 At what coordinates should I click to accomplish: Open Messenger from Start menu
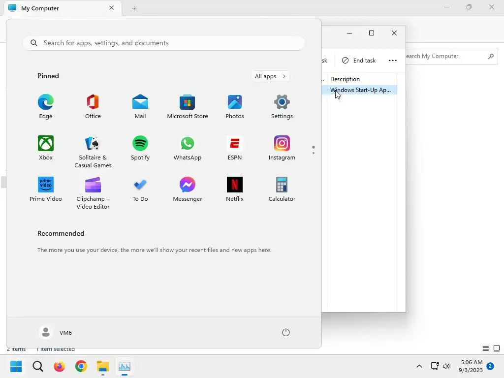point(188,189)
